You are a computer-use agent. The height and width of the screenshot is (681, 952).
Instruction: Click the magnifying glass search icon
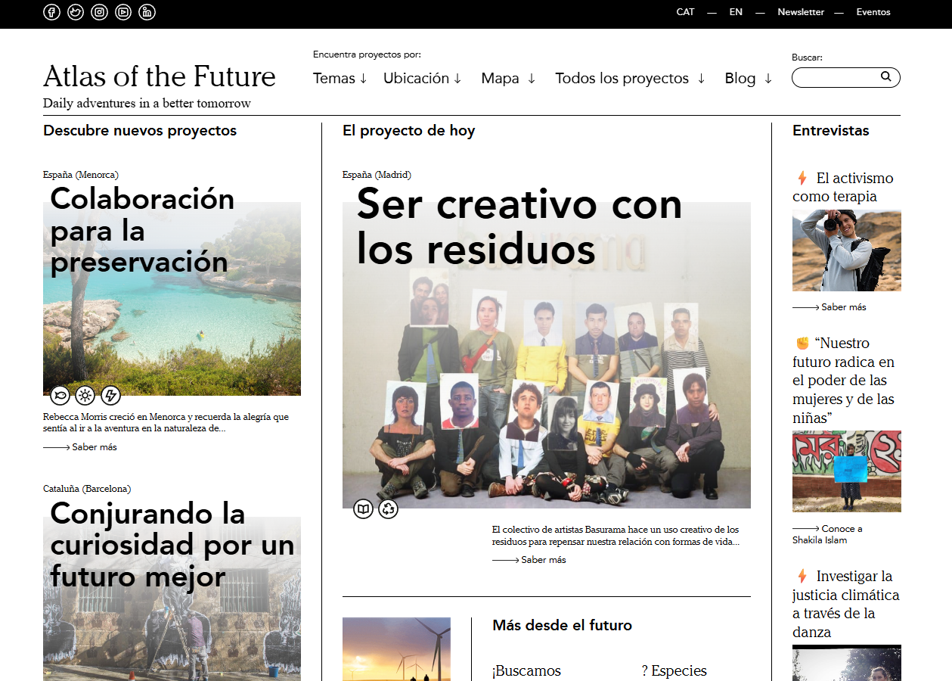(x=885, y=76)
